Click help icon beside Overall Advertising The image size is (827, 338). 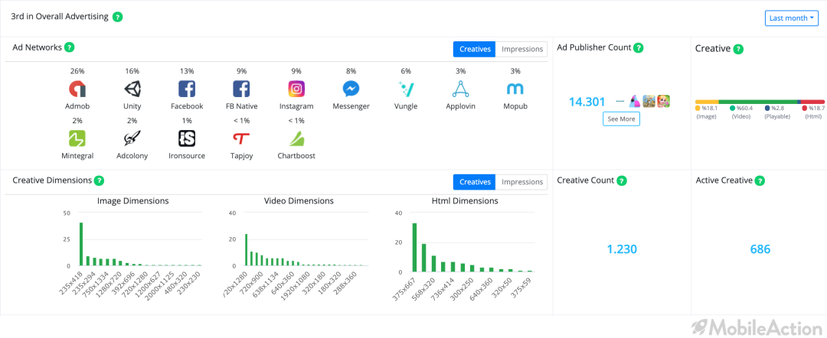[x=118, y=17]
